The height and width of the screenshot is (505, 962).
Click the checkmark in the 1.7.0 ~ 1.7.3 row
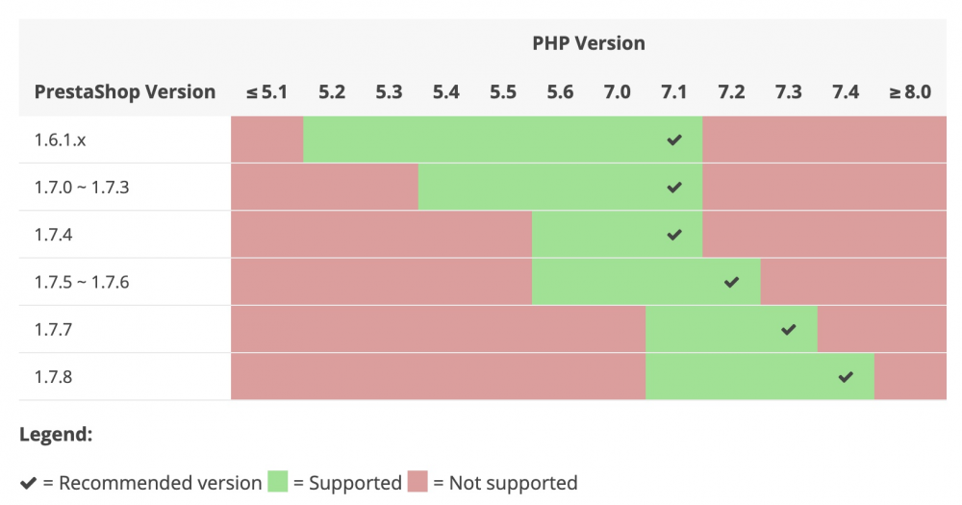pos(674,187)
